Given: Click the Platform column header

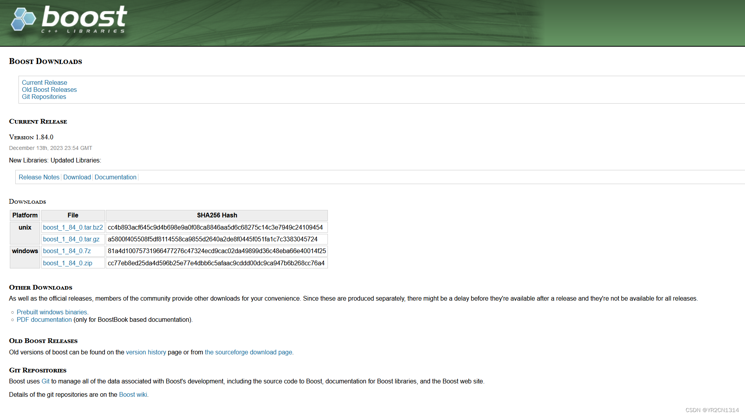Looking at the screenshot, I should click(x=24, y=215).
